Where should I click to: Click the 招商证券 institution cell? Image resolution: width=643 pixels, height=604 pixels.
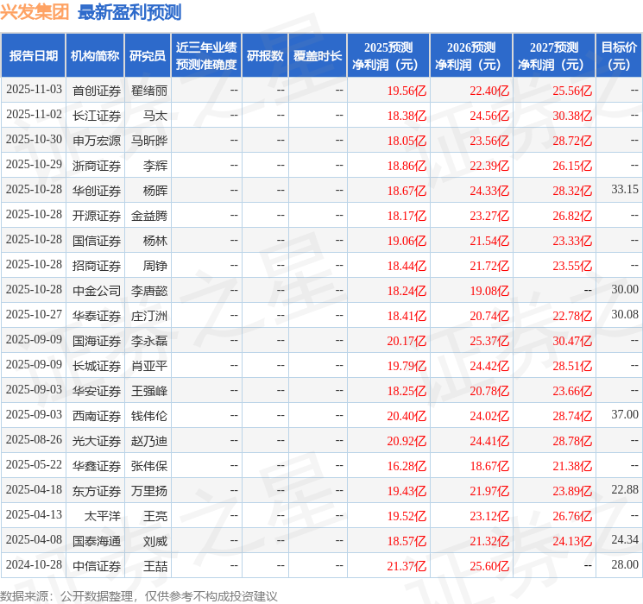tap(97, 266)
